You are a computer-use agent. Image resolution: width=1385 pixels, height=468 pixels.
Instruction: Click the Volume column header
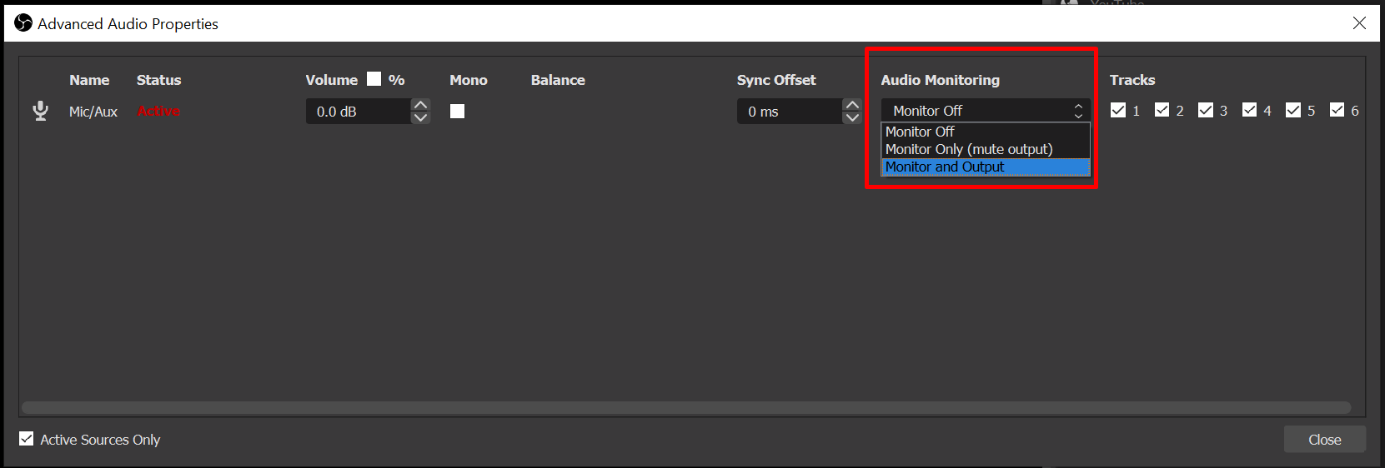click(331, 80)
